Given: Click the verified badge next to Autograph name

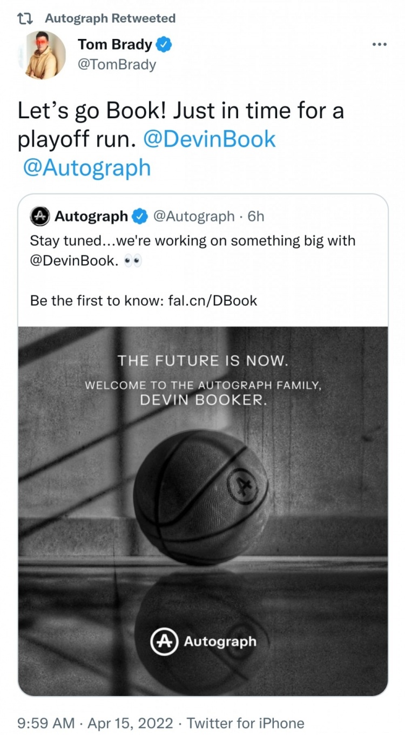Looking at the screenshot, I should (139, 217).
